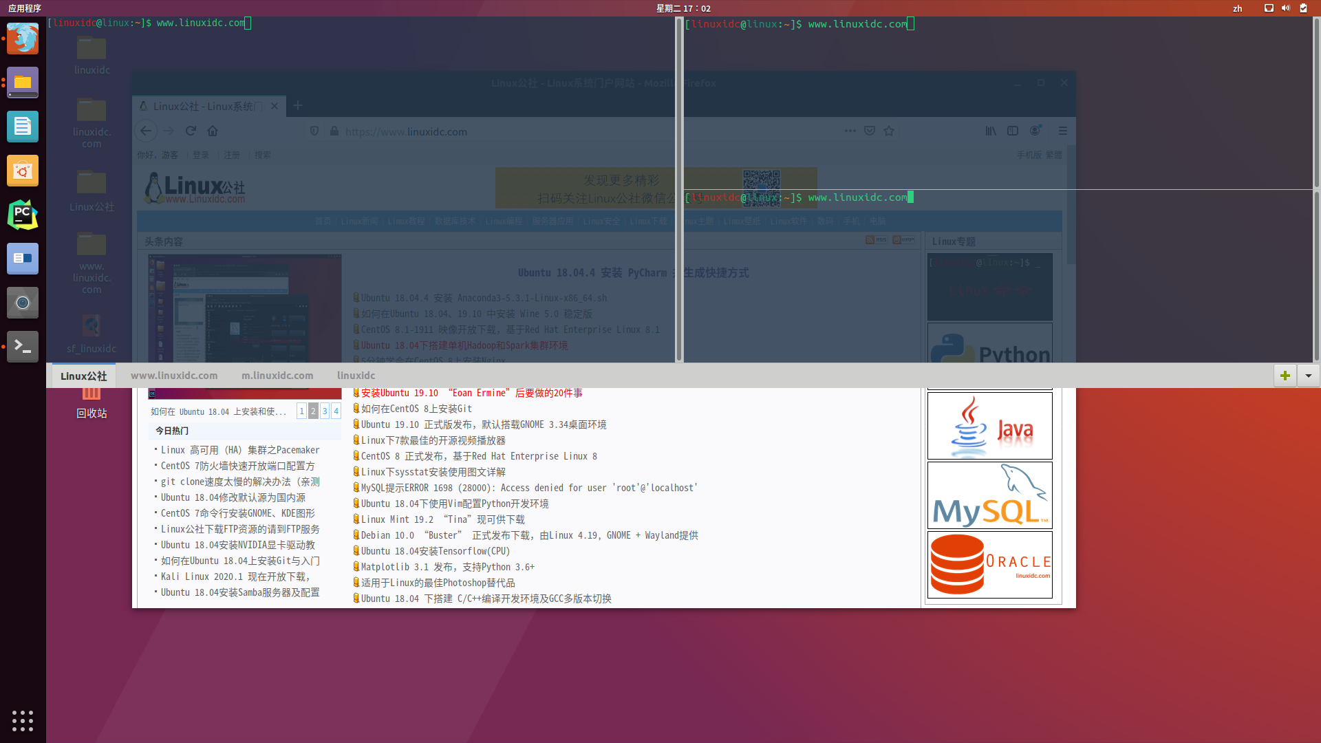This screenshot has width=1321, height=743.
Task: Open hot article Kali Linux 2020.1 现在开放下载
Action: pos(235,577)
